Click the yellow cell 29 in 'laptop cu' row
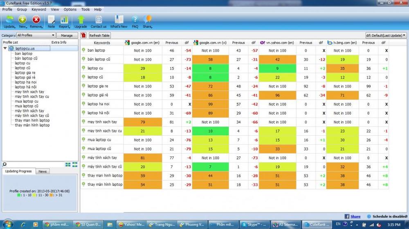Viewport: 409px width, 229px height. pos(143,68)
